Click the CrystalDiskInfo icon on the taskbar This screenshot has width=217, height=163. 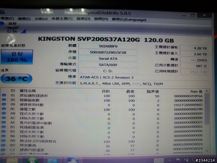point(73,160)
